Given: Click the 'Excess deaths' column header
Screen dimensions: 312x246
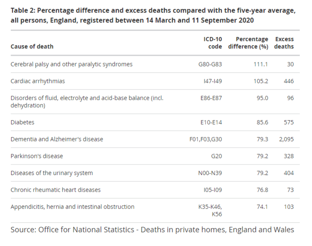Looking at the screenshot, I should pyautogui.click(x=284, y=43).
